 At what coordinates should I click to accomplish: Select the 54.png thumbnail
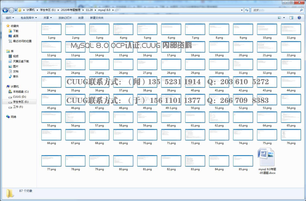[291, 99]
